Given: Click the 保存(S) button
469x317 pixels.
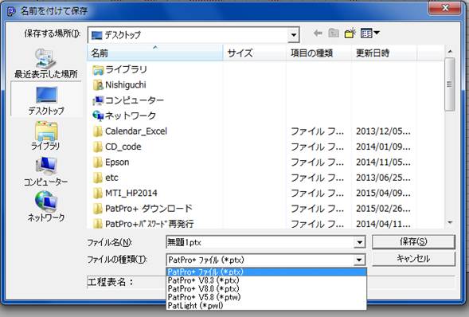Looking at the screenshot, I should click(413, 241).
